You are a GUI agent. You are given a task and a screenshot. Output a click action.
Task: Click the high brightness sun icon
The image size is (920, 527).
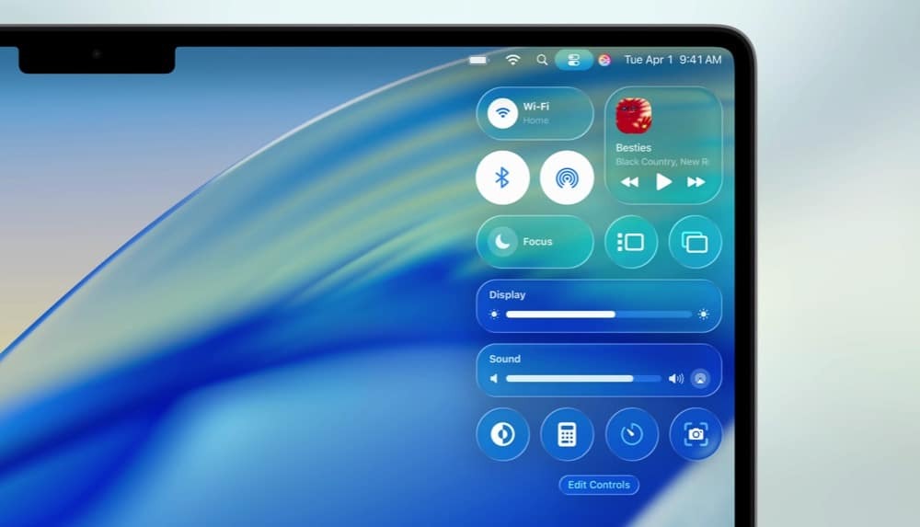click(x=704, y=315)
